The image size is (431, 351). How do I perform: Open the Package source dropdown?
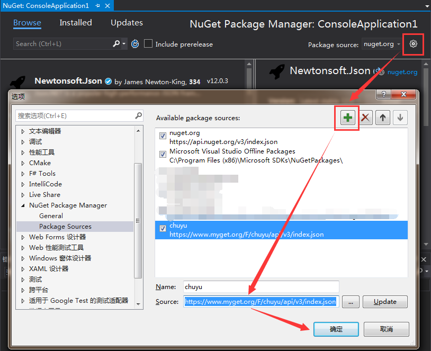[x=381, y=44]
